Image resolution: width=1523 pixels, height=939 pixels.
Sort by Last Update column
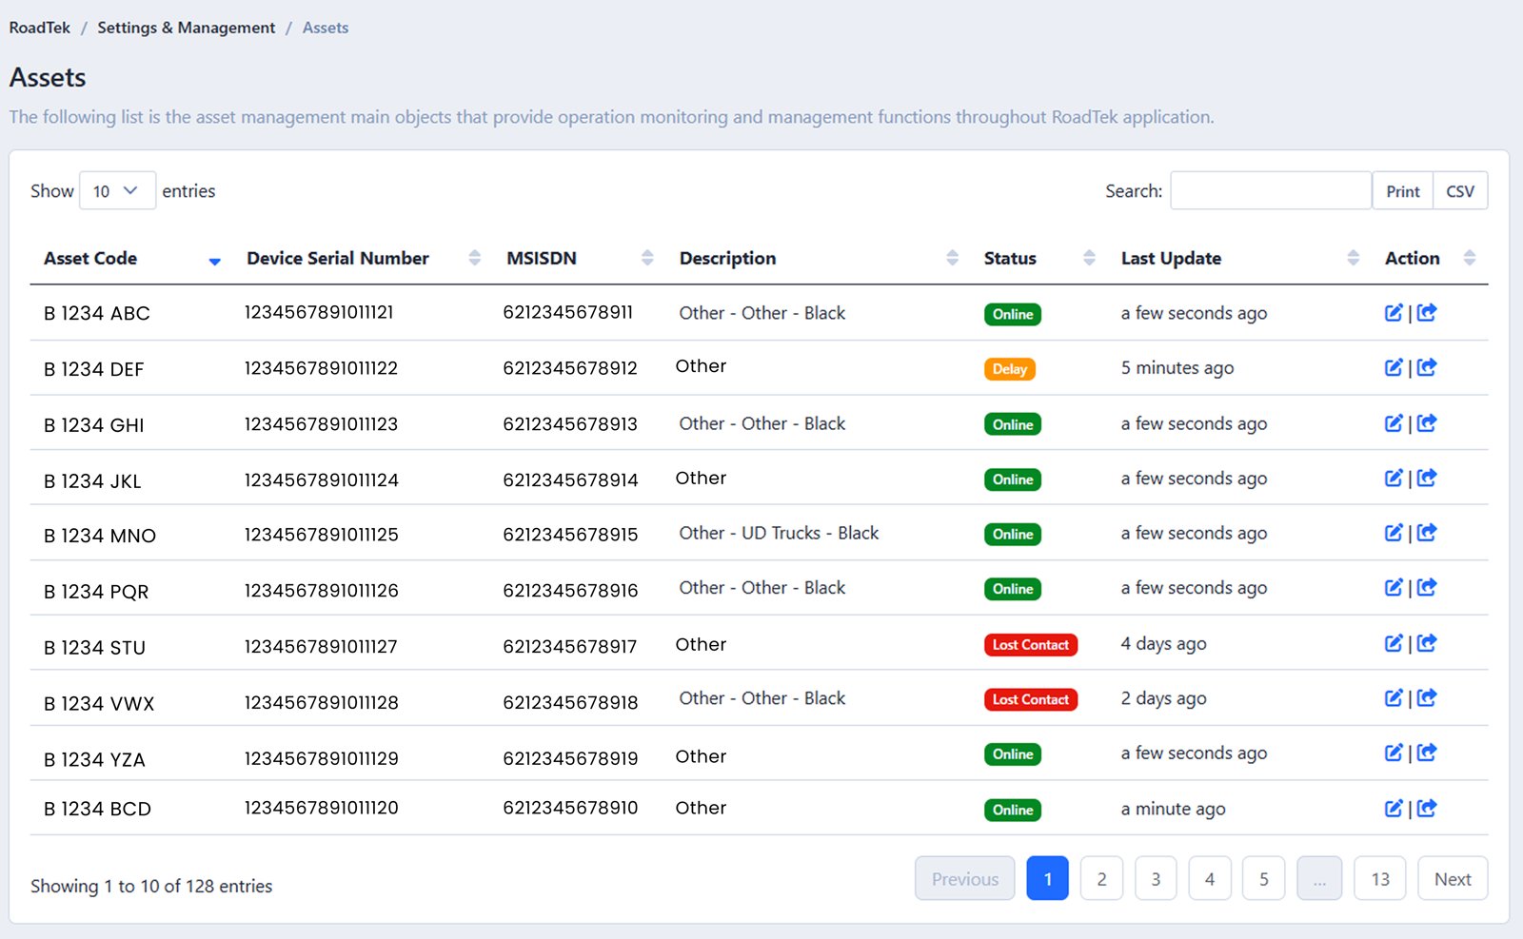pyautogui.click(x=1171, y=259)
